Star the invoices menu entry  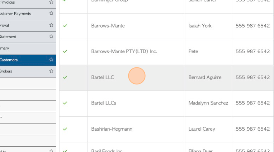pyautogui.click(x=51, y=2)
